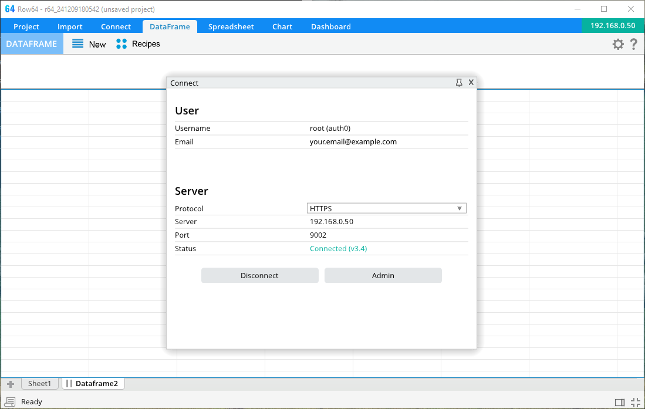Click the help question mark icon

tap(634, 44)
